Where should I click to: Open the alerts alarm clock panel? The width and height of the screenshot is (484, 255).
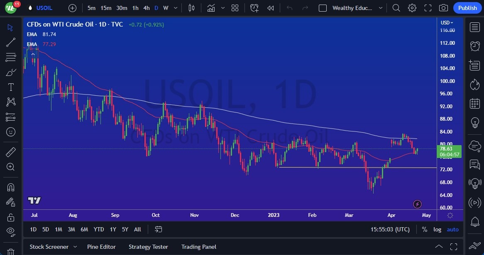tap(475, 46)
